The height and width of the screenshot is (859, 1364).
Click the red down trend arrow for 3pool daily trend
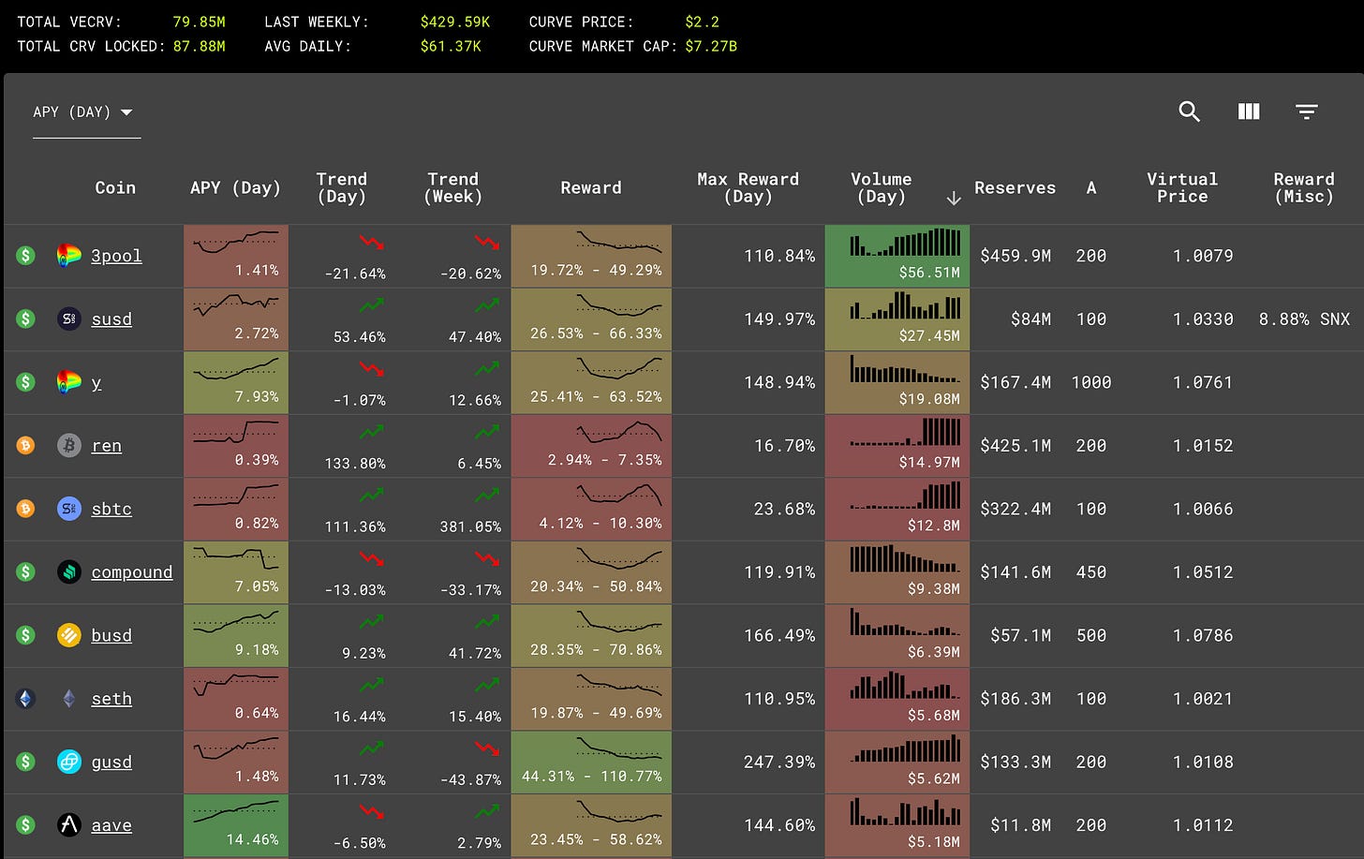372,243
